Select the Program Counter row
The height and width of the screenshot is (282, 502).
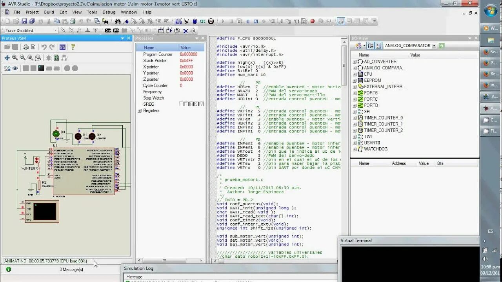(170, 54)
